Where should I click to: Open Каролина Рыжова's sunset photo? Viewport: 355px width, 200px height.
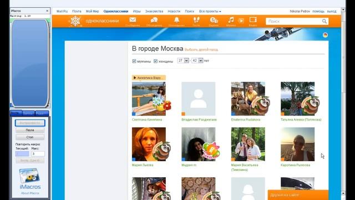[297, 144]
